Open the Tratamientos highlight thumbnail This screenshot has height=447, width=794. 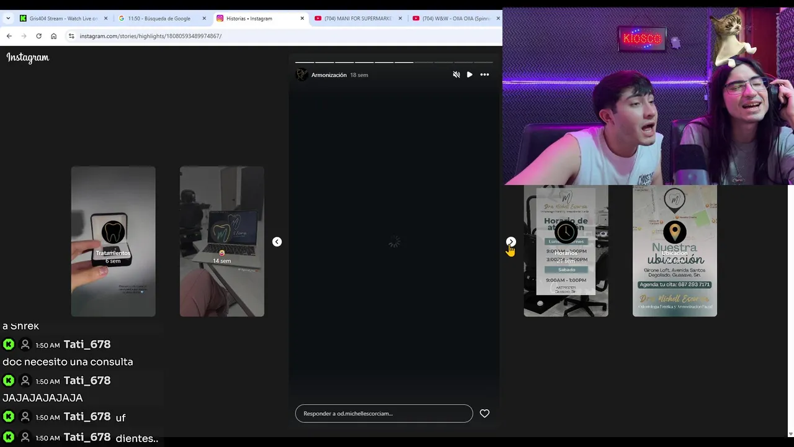(x=113, y=242)
